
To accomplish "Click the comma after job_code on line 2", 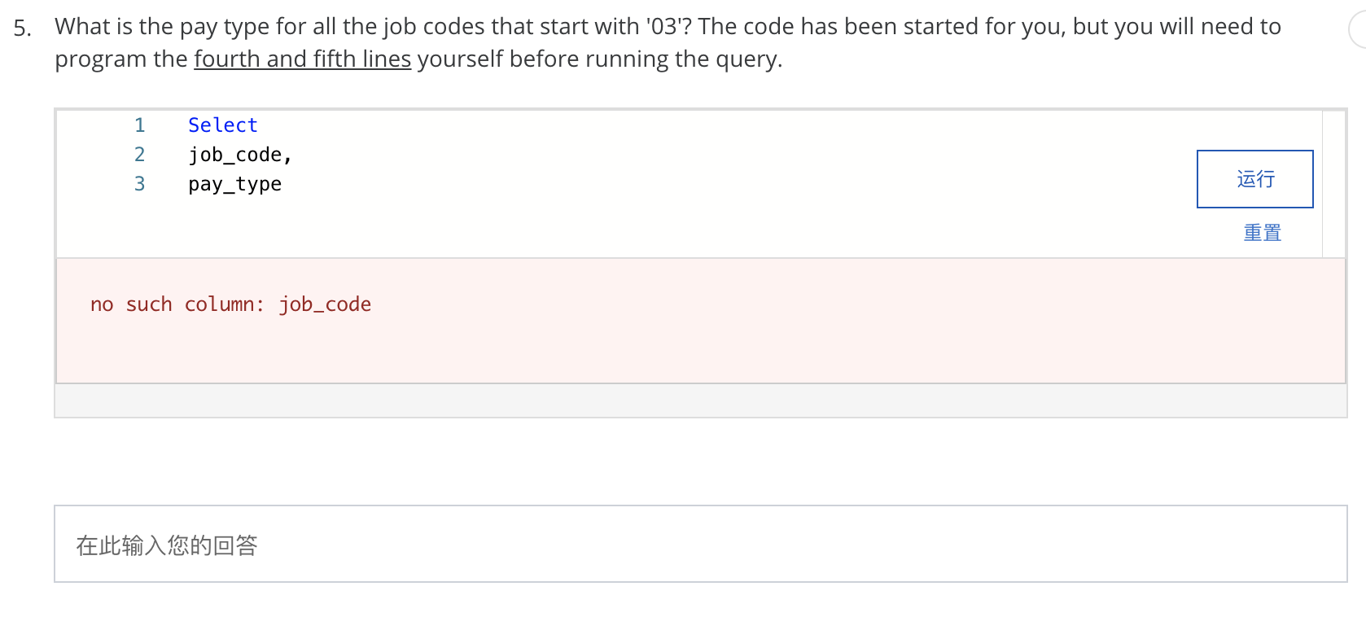I will [289, 154].
